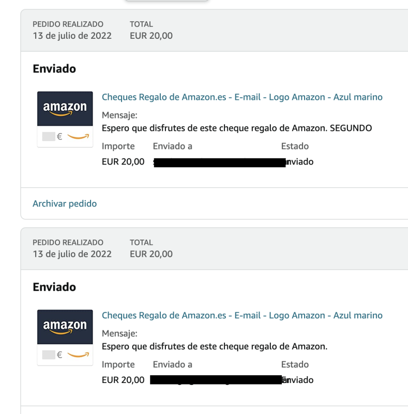Click the second order's TOTAL EUR 20,00 in header
408x414 pixels.
tap(151, 254)
